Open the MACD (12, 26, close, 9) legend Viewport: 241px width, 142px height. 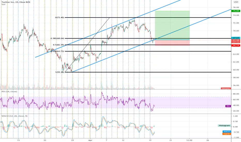click(x=14, y=116)
